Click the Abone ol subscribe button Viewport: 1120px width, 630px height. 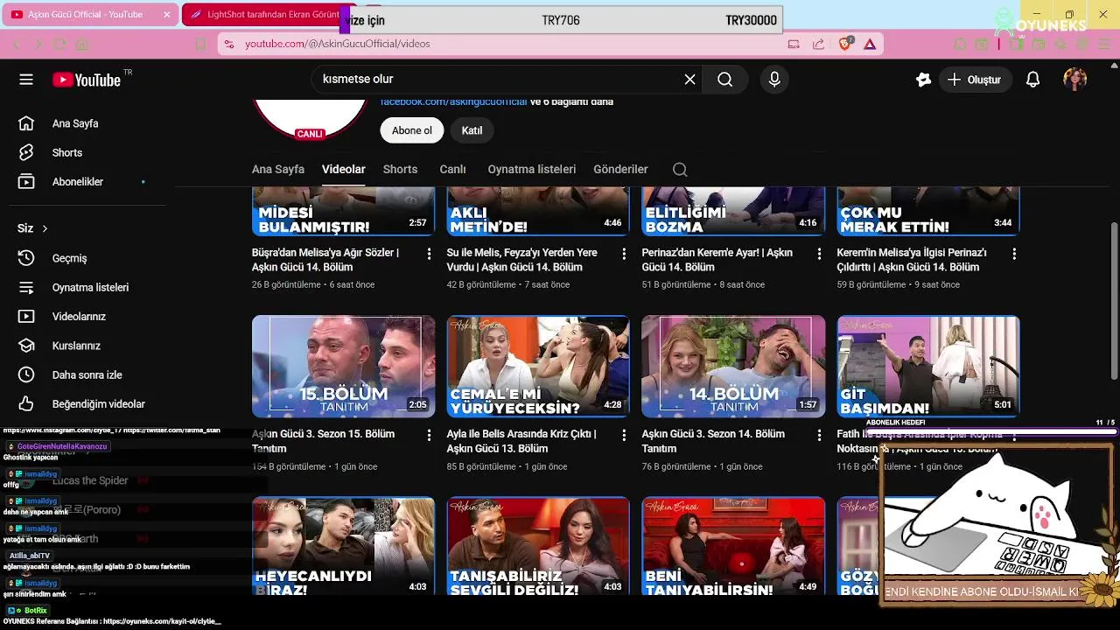[x=412, y=130]
